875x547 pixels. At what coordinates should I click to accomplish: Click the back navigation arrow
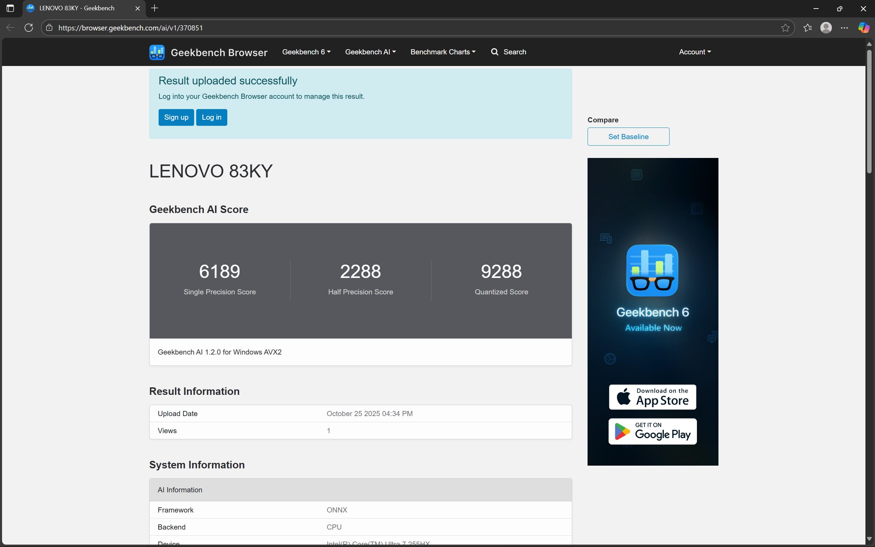click(x=10, y=27)
